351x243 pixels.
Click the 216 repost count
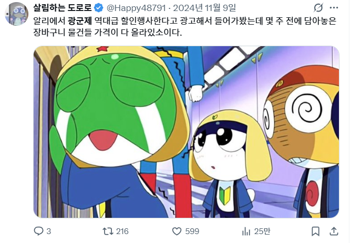(122, 231)
